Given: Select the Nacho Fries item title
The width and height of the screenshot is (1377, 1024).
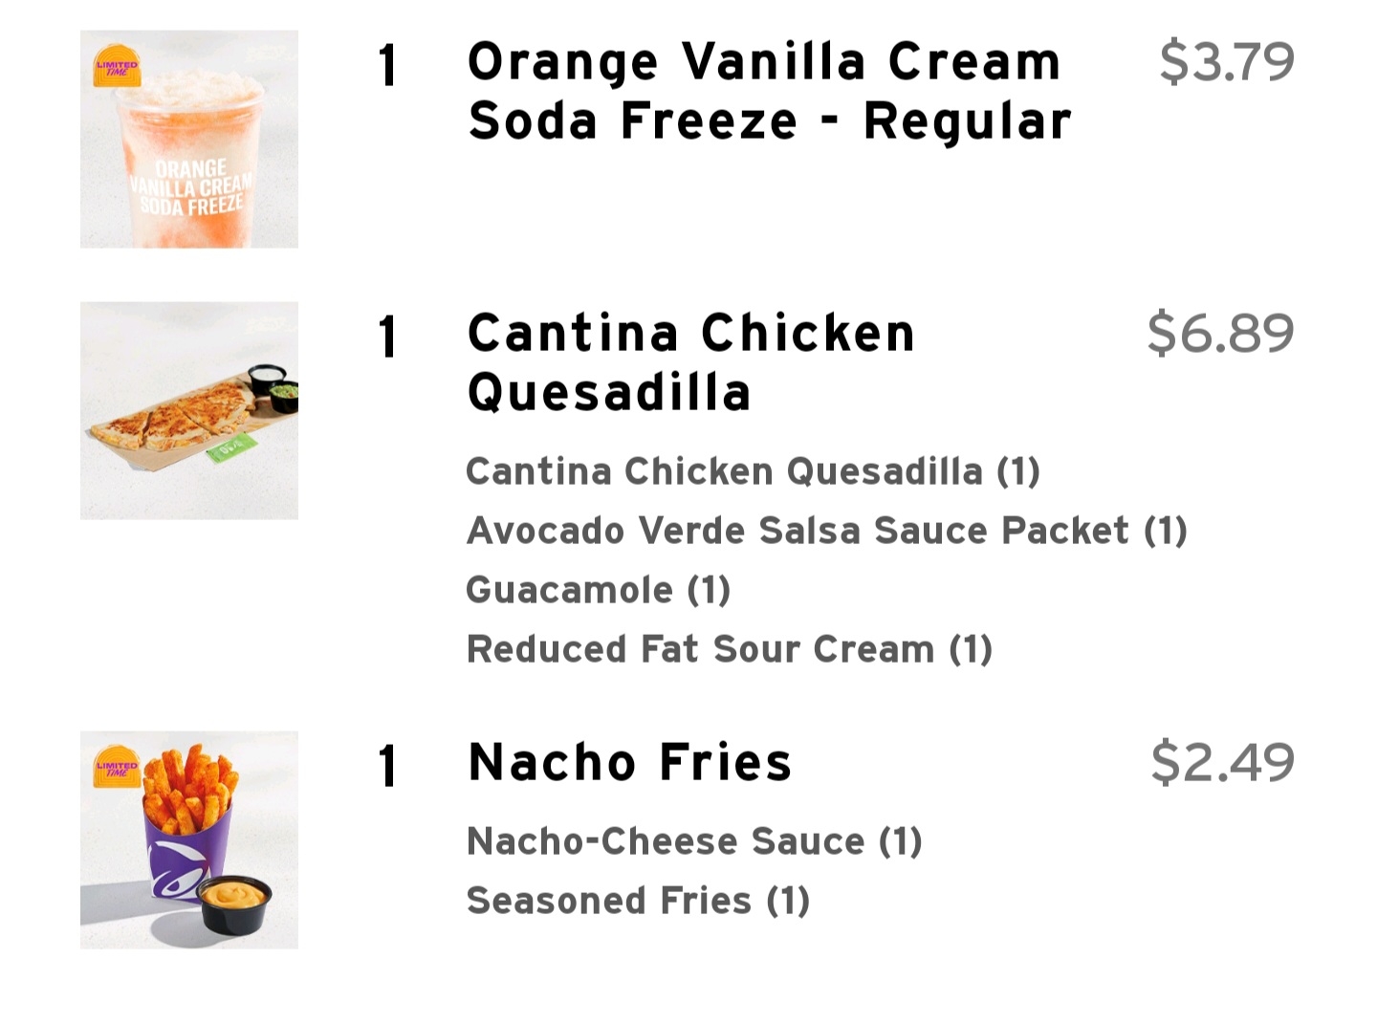Looking at the screenshot, I should point(629,762).
